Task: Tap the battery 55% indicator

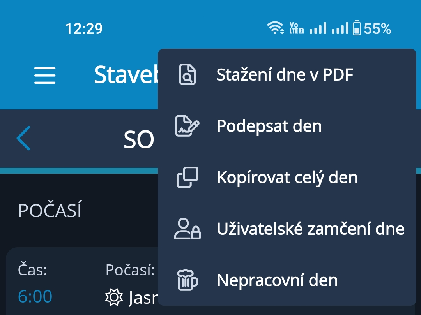Action: (372, 28)
